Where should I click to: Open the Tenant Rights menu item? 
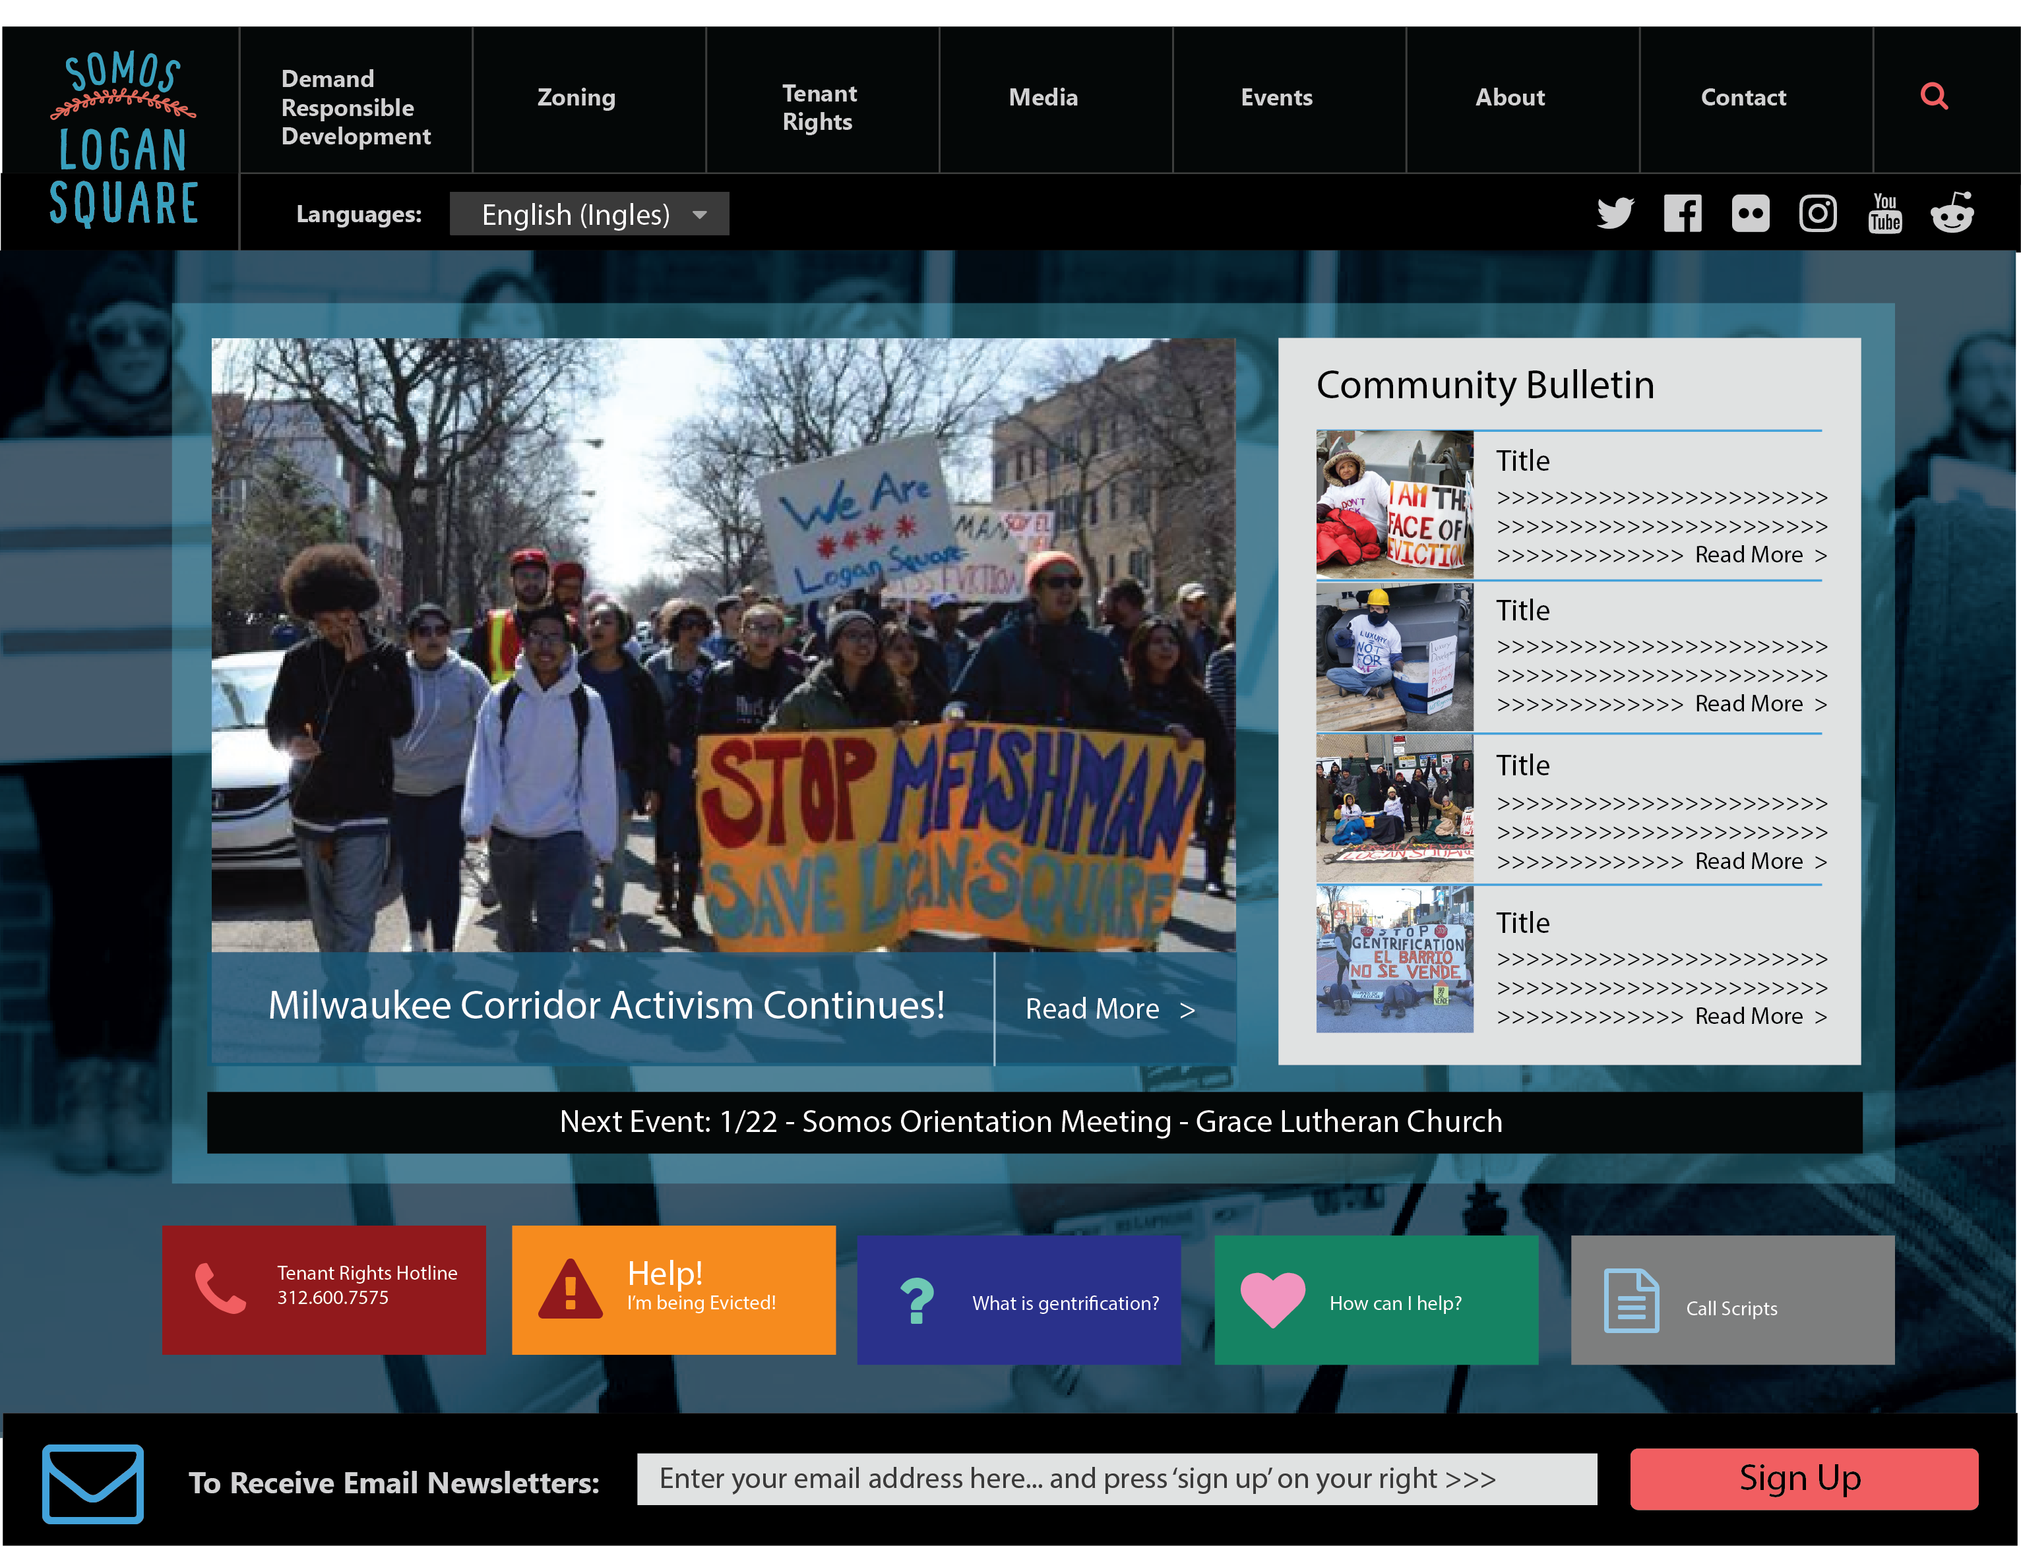point(819,107)
